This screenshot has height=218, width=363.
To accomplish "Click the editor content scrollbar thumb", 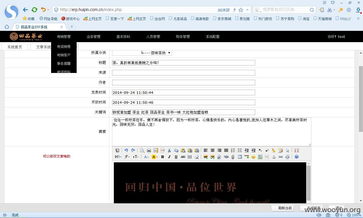I will (x=309, y=183).
